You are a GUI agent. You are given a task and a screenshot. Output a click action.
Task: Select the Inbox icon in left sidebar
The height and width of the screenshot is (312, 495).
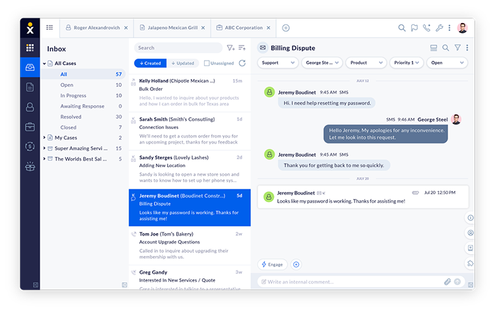click(30, 67)
